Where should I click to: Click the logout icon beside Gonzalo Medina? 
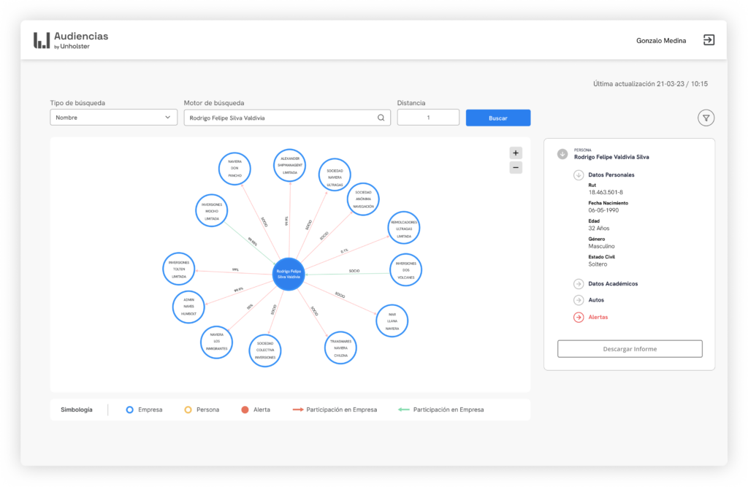(x=709, y=40)
